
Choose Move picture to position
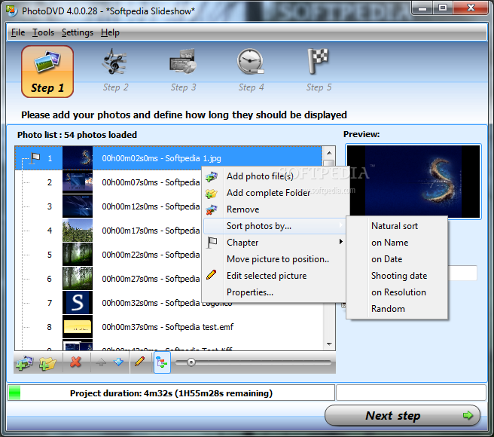[x=275, y=259]
